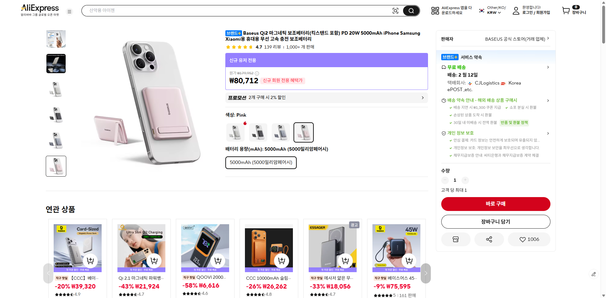Add the QOOVI power bank to cart
The image size is (606, 298).
pyautogui.click(x=218, y=260)
